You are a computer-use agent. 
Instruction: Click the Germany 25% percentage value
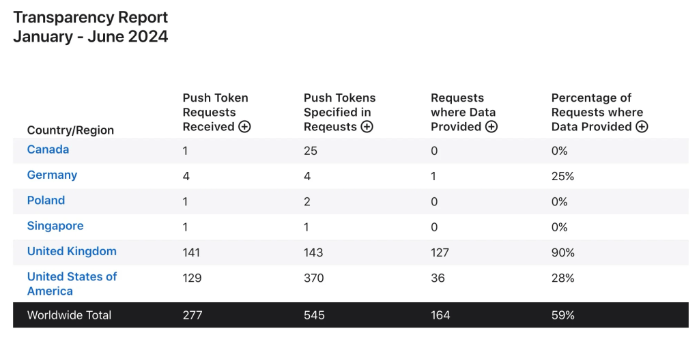point(562,176)
